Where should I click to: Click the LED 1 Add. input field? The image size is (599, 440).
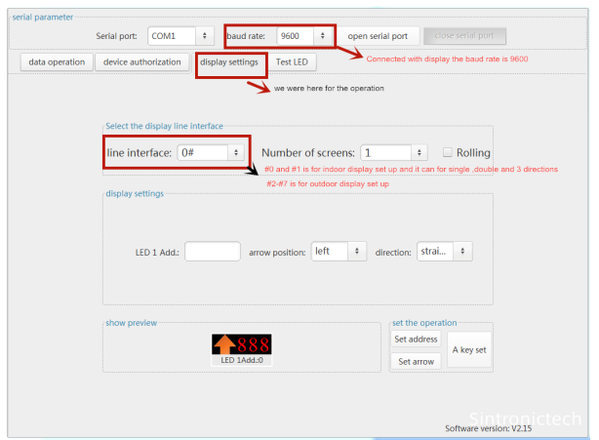213,252
